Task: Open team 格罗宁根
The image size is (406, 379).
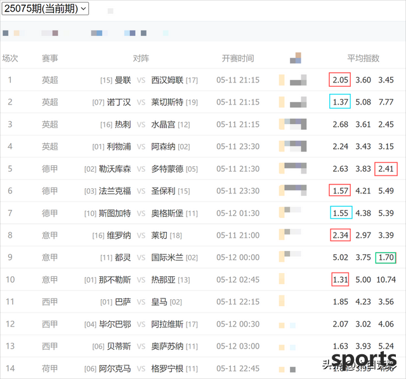Action: [x=167, y=368]
